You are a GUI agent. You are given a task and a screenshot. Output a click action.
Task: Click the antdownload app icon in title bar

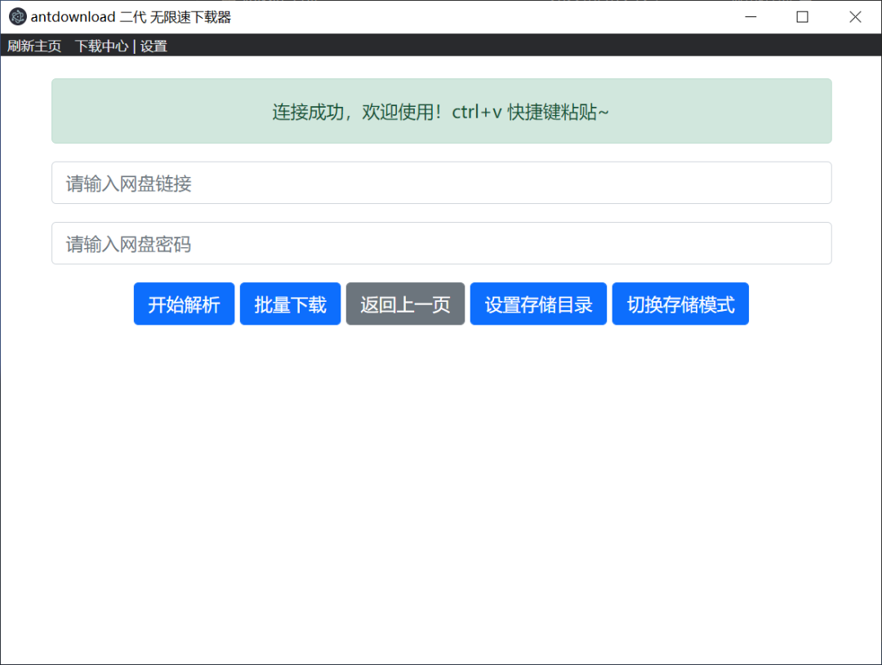pyautogui.click(x=17, y=17)
